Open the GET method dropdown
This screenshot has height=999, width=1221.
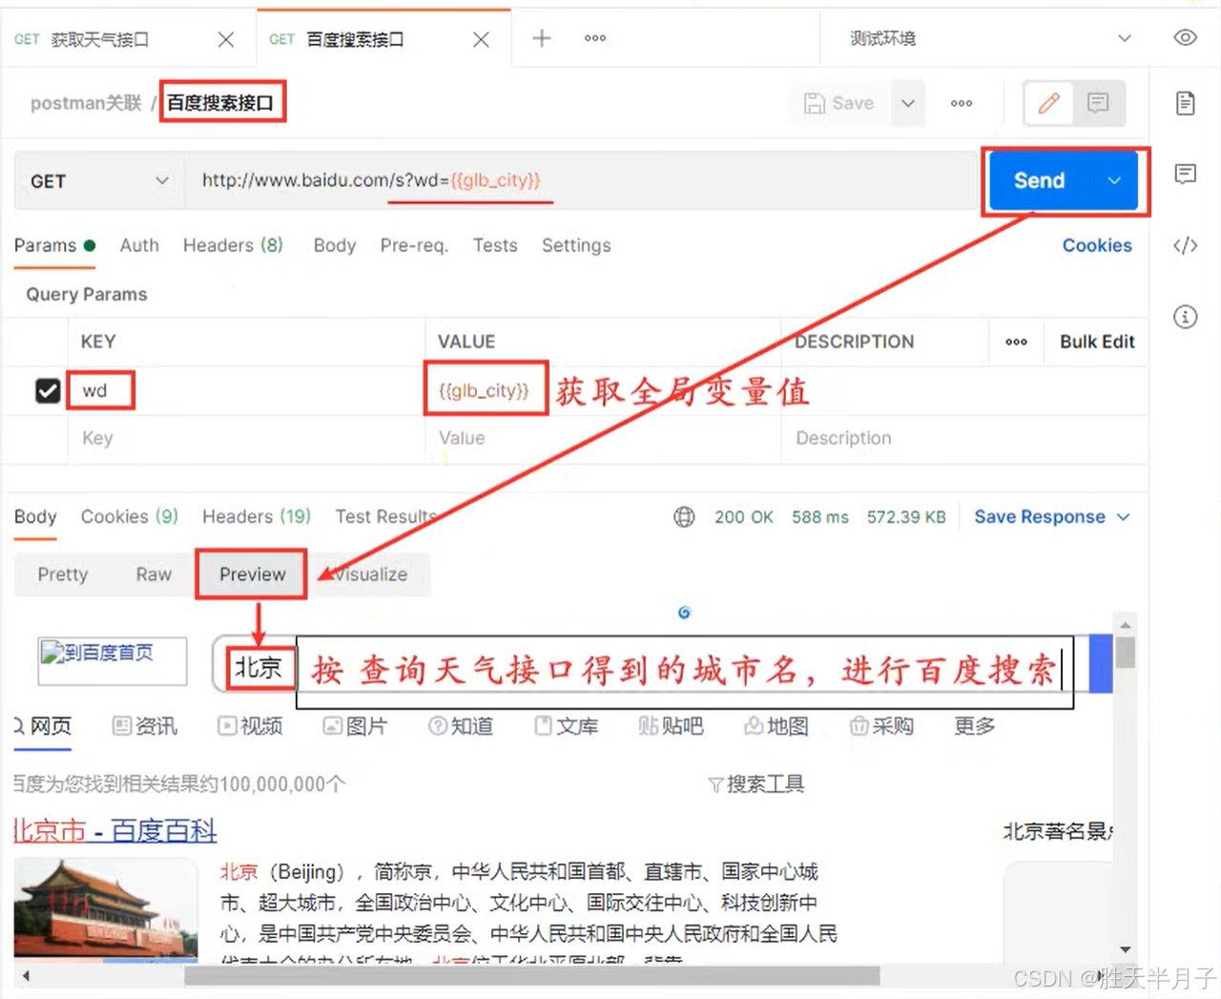click(x=99, y=181)
